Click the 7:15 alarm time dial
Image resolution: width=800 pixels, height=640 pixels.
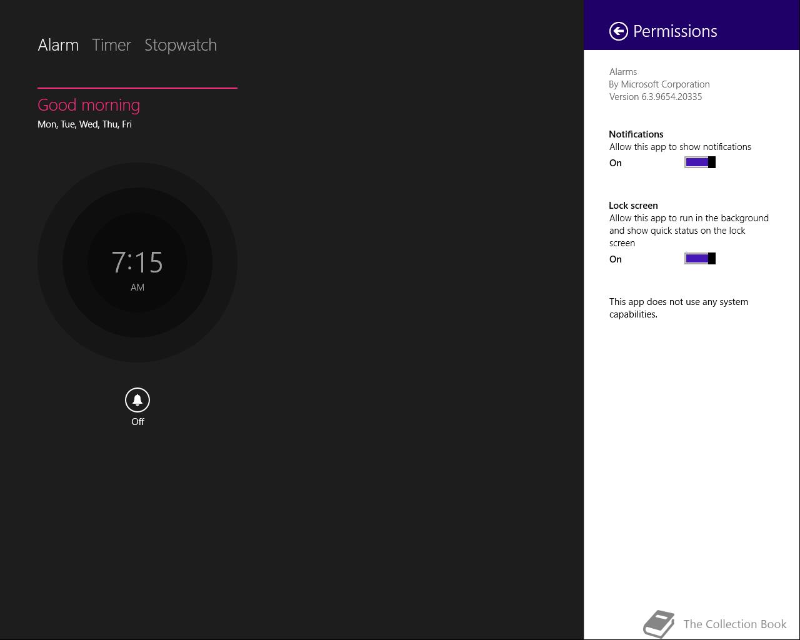[x=137, y=262]
